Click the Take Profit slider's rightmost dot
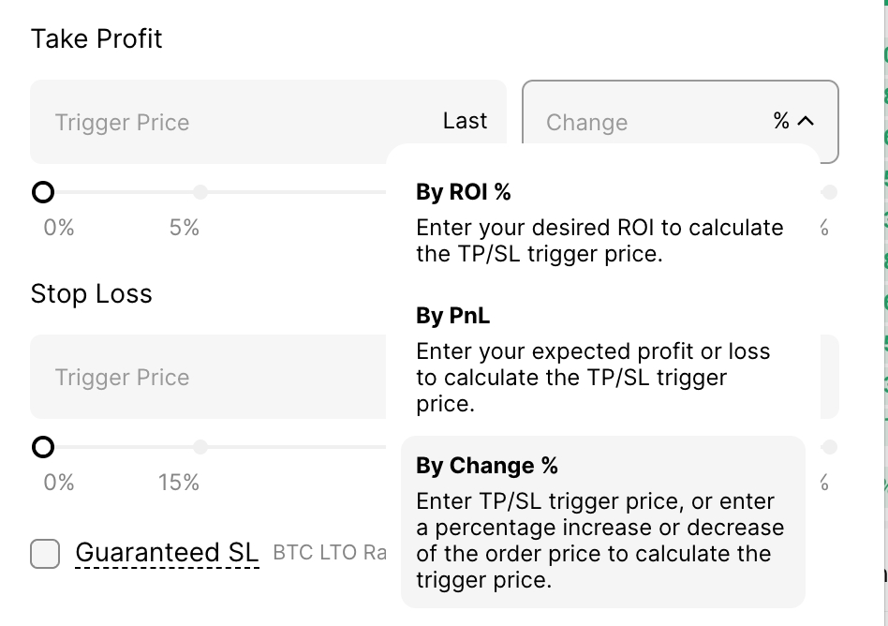 pos(829,192)
